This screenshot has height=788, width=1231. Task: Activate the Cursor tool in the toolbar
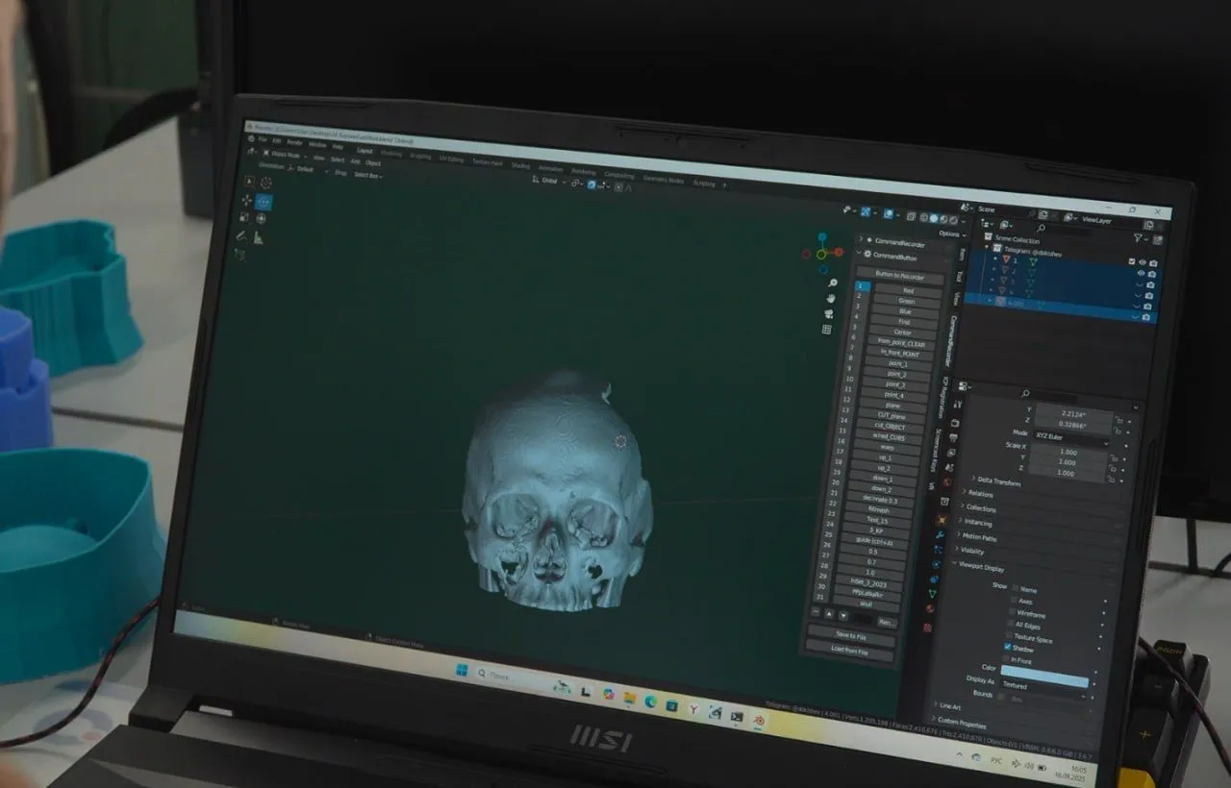click(x=265, y=183)
